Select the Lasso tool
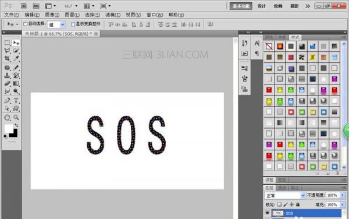Screen dimensions: 349x219 (x=7, y=51)
